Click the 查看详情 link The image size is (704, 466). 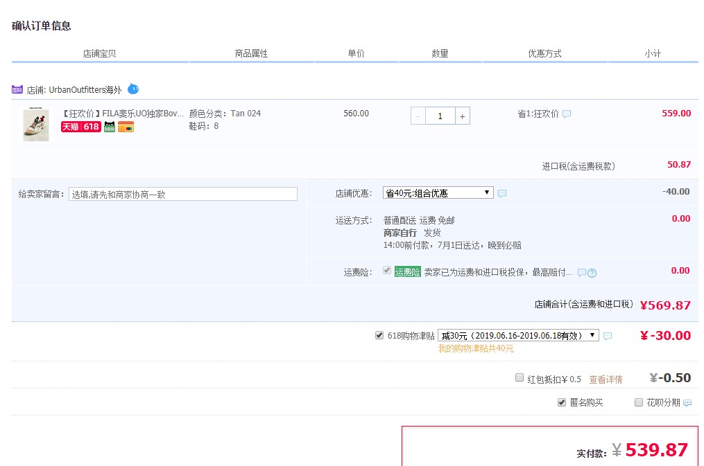point(606,379)
